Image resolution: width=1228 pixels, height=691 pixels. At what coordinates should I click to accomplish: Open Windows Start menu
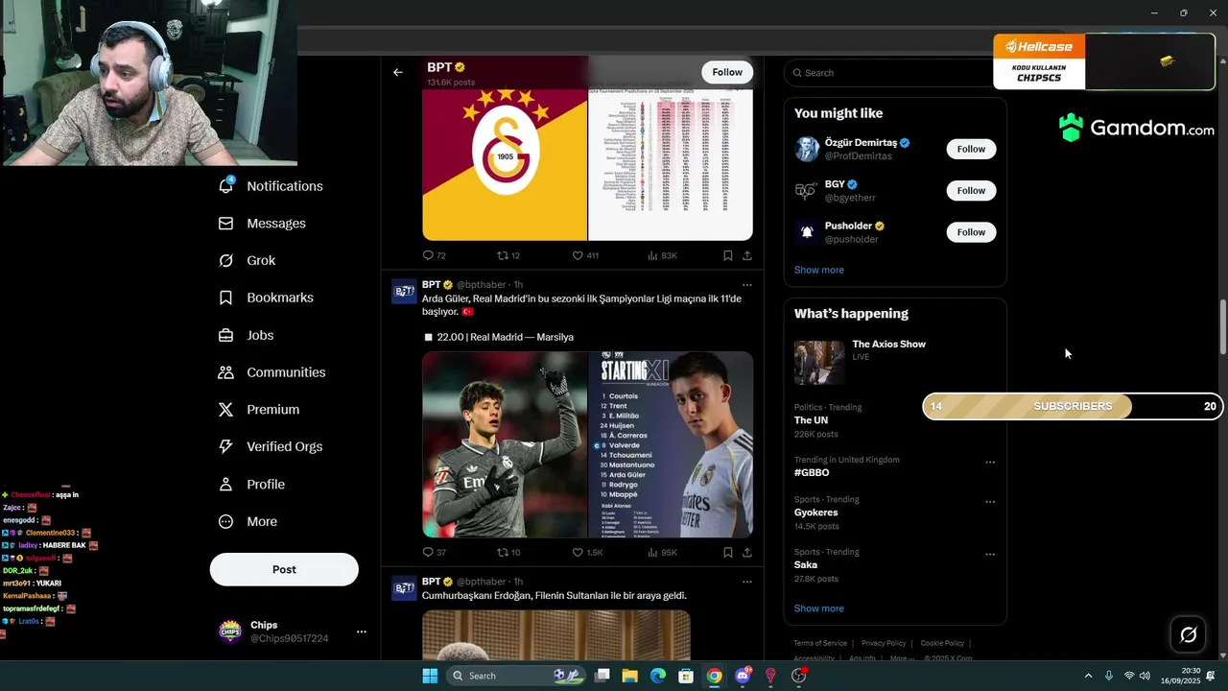tap(430, 676)
